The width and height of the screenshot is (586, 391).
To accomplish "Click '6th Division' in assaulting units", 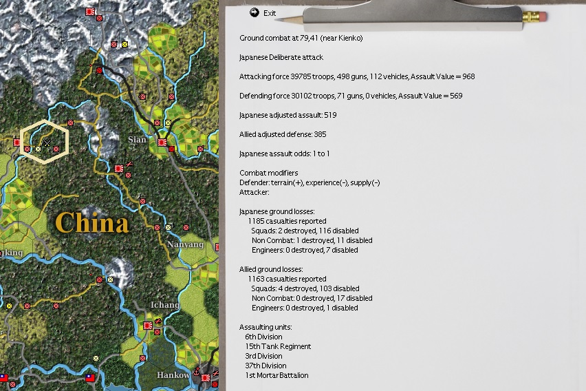I will (263, 337).
